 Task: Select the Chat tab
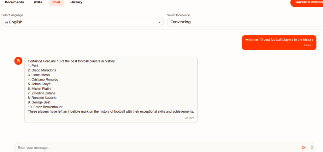(x=56, y=2)
